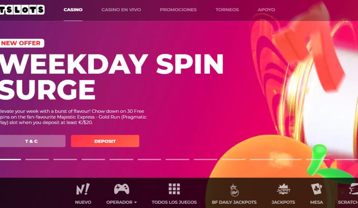
Task: Select the Jackpots crown icon
Action: click(283, 189)
